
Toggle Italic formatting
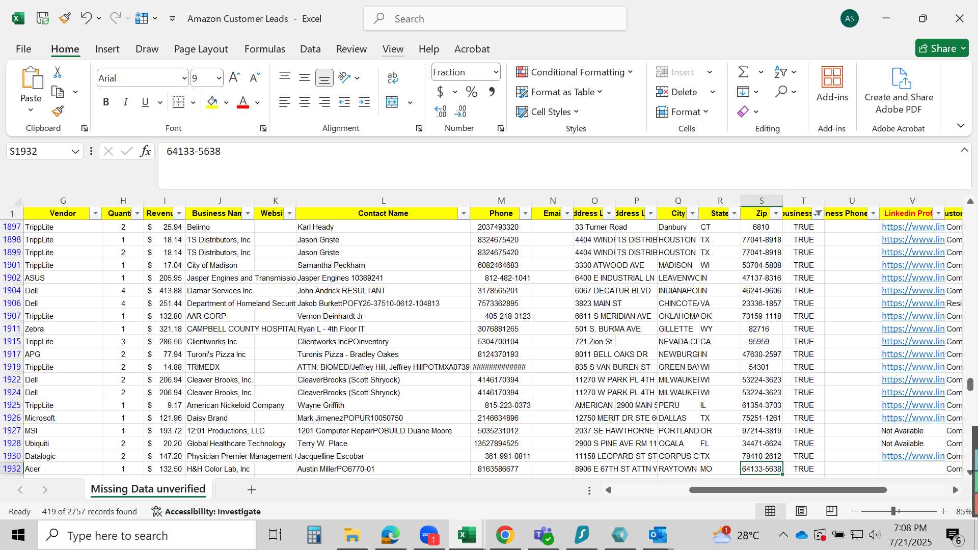[x=125, y=102]
